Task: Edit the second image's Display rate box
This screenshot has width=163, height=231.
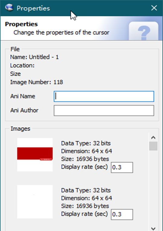Action: (122, 214)
